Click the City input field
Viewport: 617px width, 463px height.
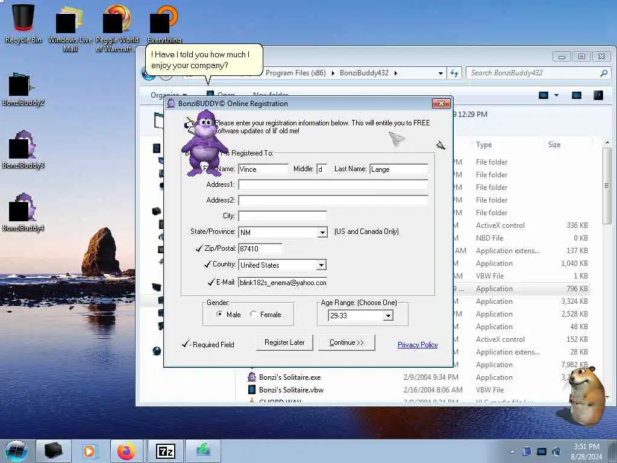(283, 216)
